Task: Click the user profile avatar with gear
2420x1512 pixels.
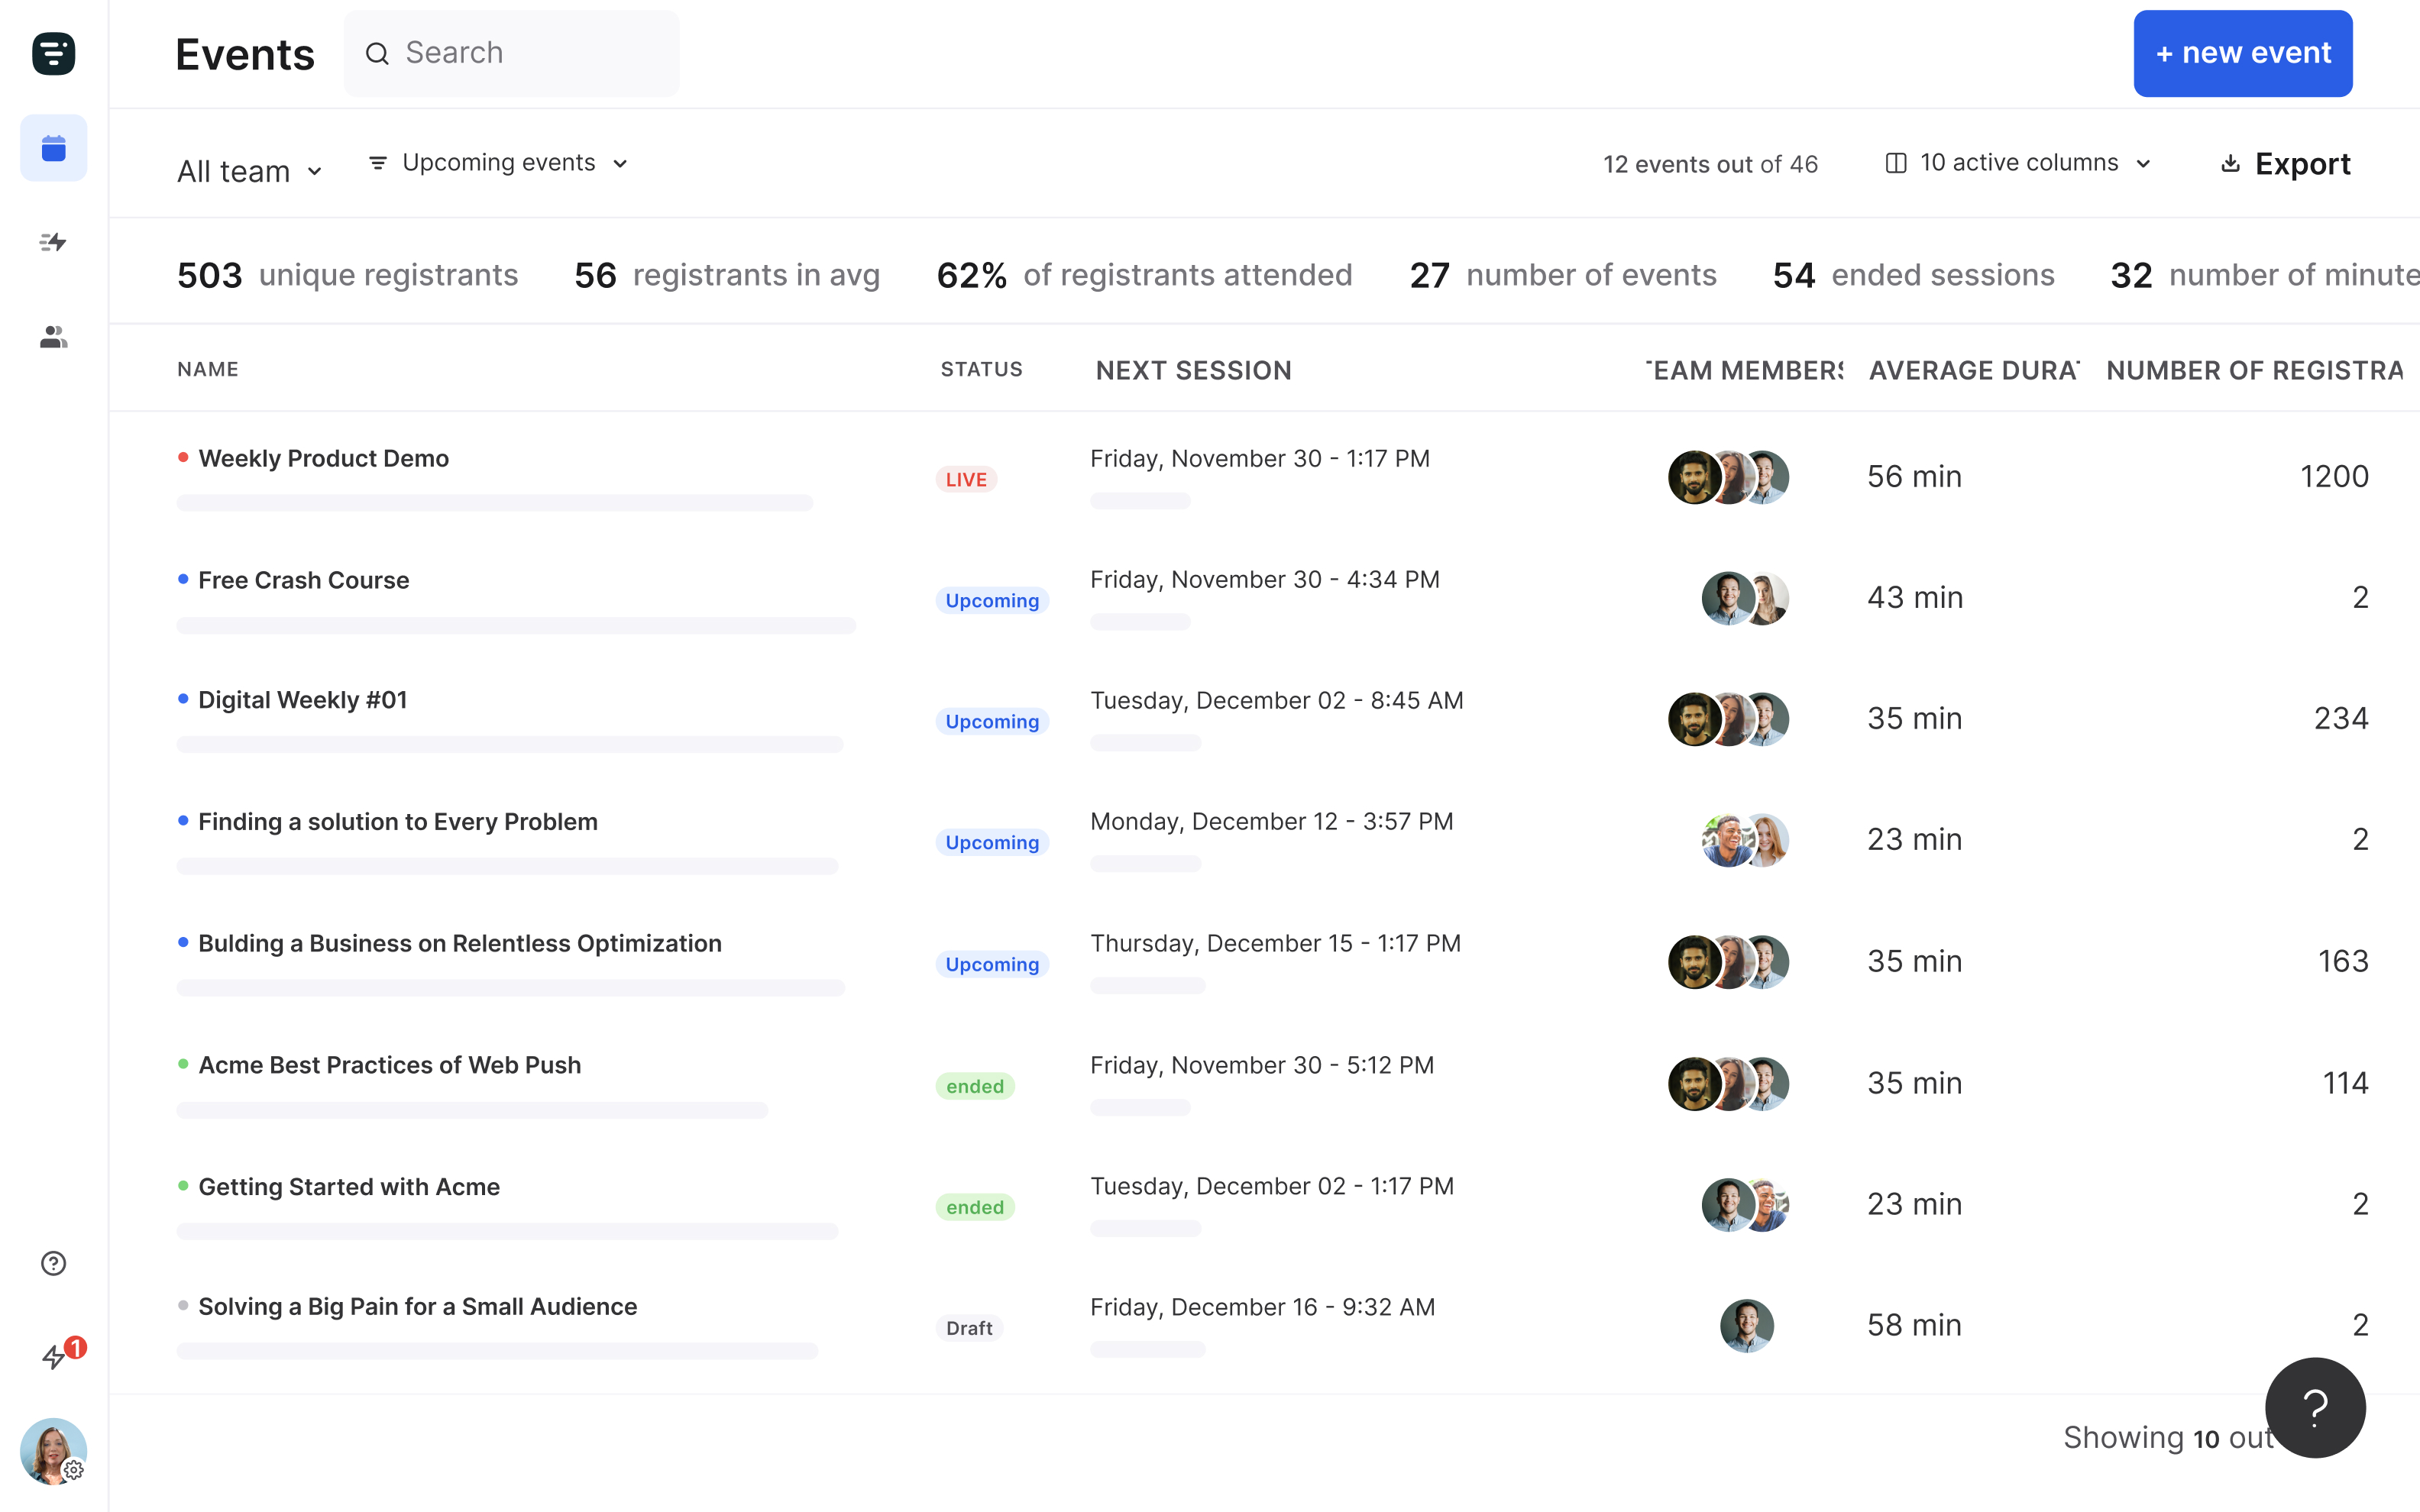Action: click(x=53, y=1450)
